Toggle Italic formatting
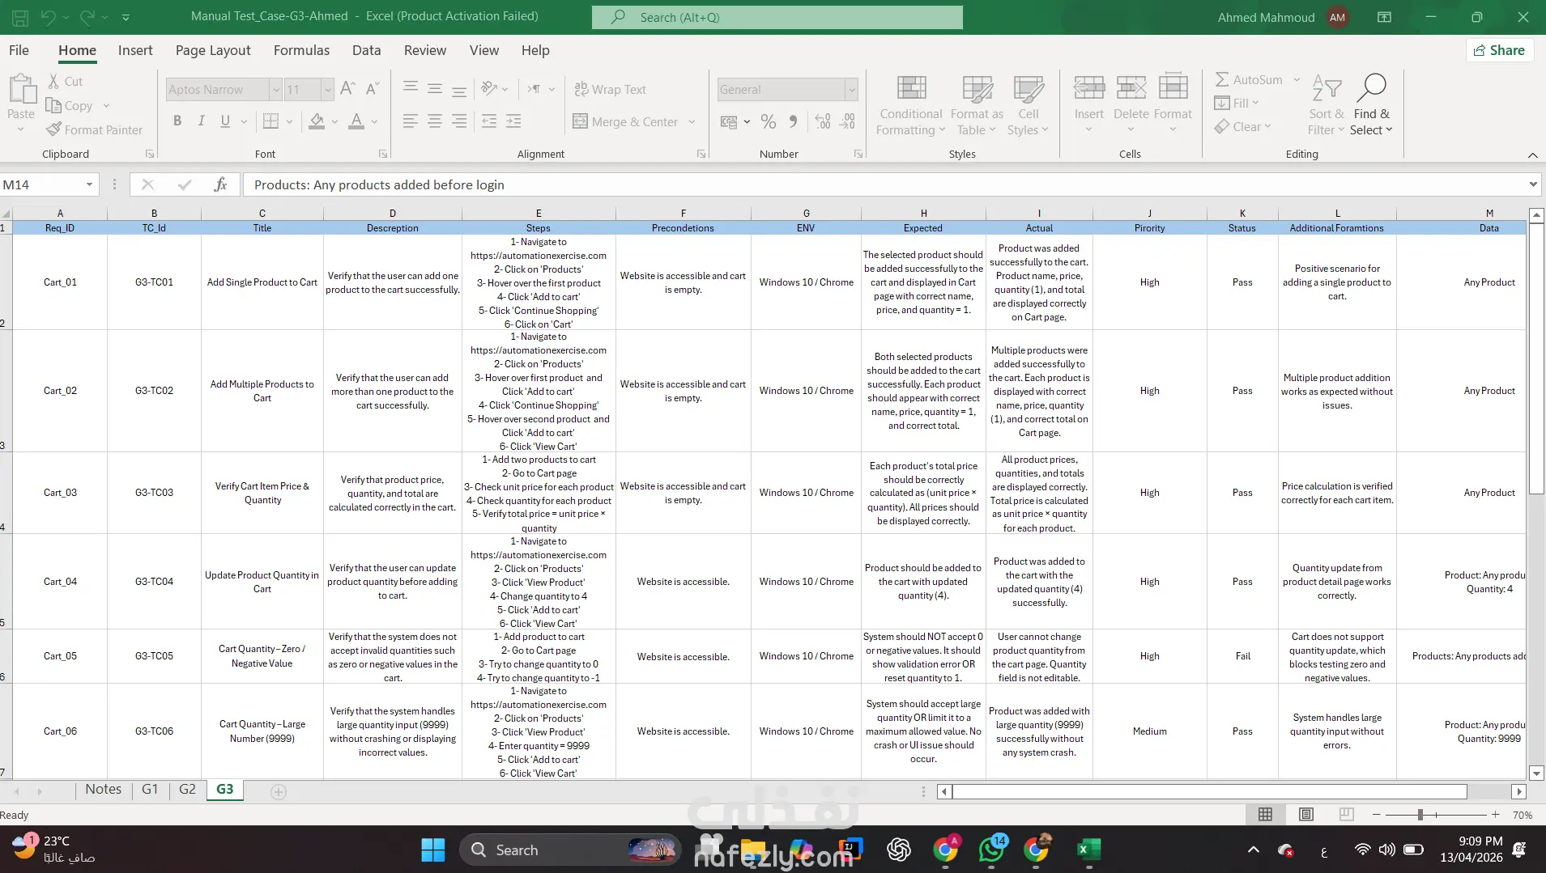 click(201, 121)
